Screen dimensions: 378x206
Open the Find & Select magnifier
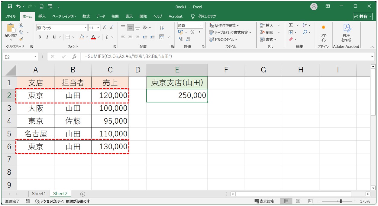click(x=305, y=32)
